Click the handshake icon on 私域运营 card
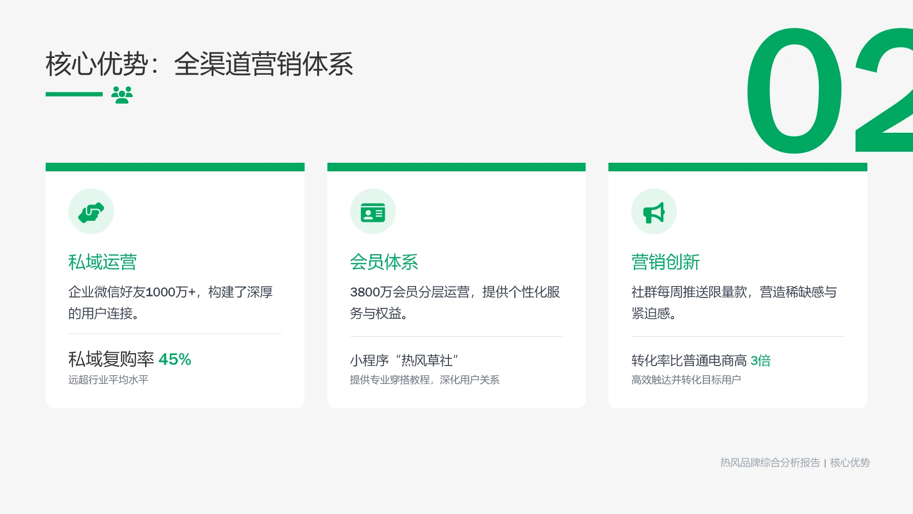This screenshot has width=913, height=514. point(91,212)
